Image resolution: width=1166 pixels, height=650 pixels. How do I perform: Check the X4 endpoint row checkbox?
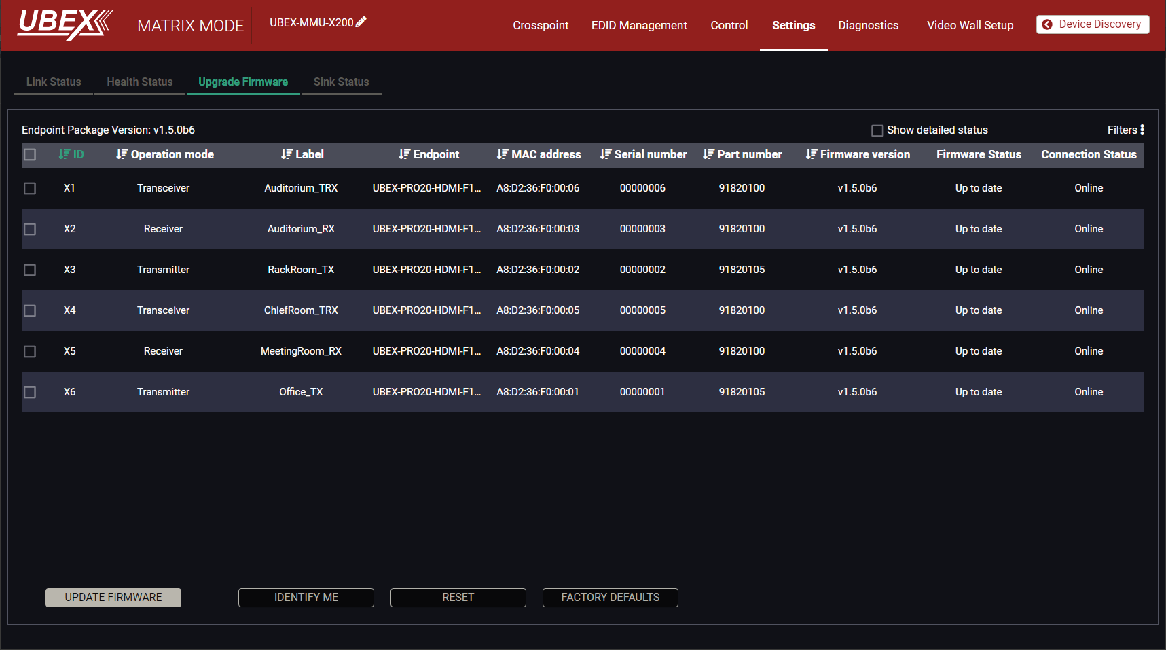click(30, 310)
